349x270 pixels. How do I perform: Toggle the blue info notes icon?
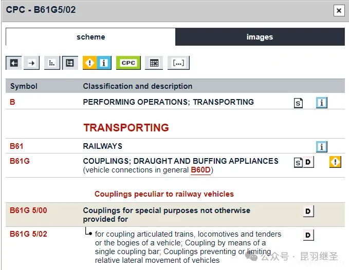pyautogui.click(x=103, y=63)
